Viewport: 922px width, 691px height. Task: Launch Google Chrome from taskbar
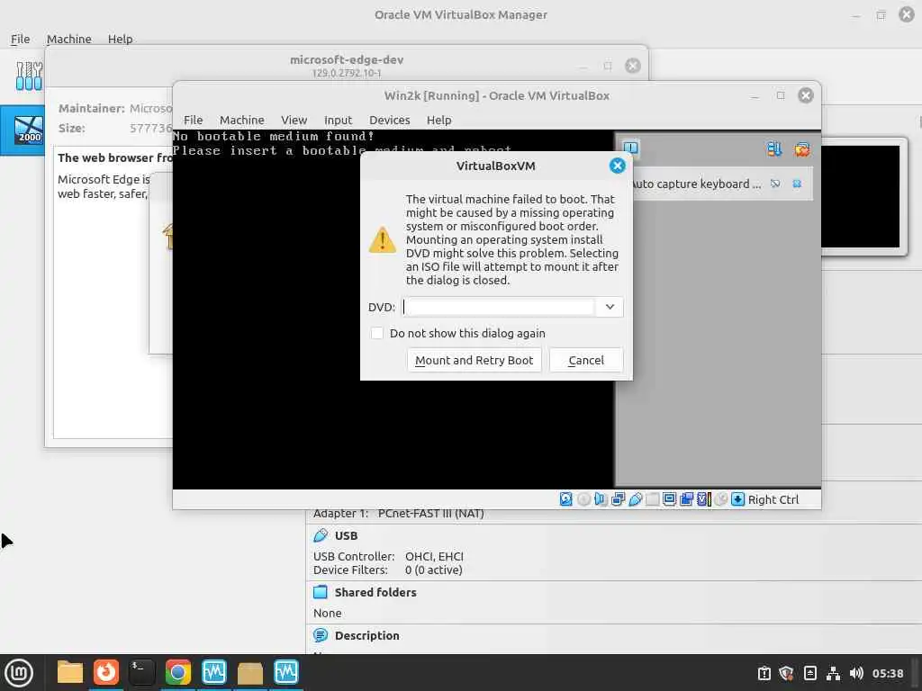point(177,672)
